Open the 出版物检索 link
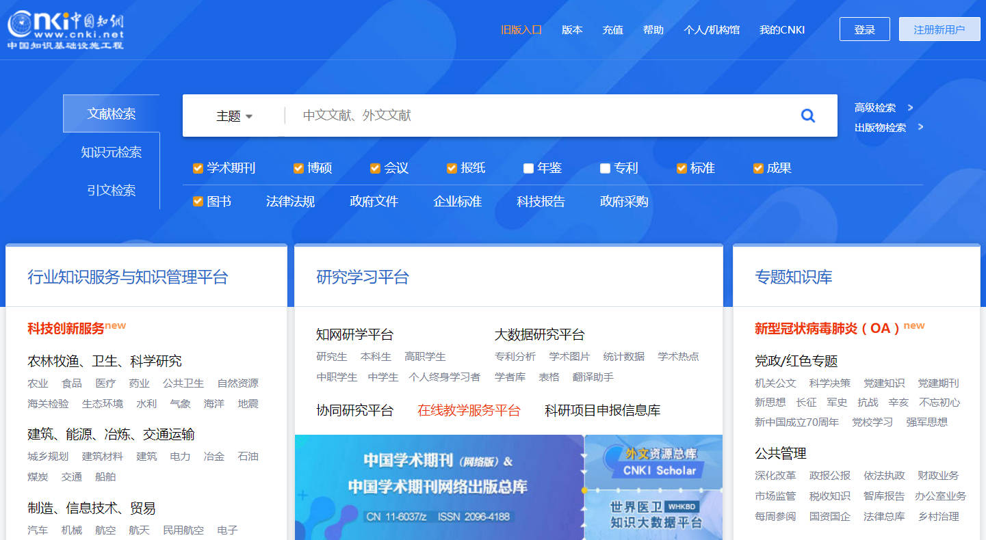Screen dimensions: 986x540 pyautogui.click(x=880, y=127)
